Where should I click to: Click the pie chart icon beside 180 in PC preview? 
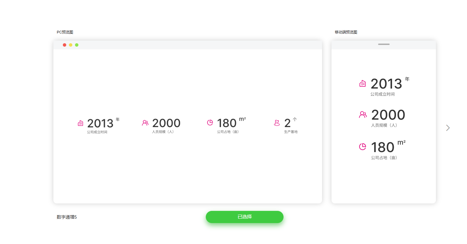pyautogui.click(x=210, y=122)
